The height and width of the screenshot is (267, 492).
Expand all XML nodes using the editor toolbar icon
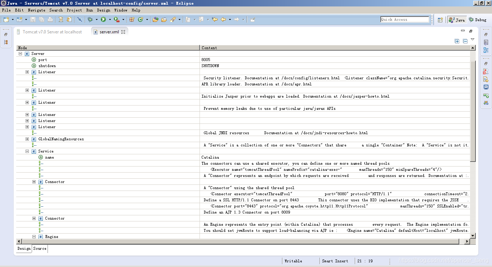(x=457, y=41)
